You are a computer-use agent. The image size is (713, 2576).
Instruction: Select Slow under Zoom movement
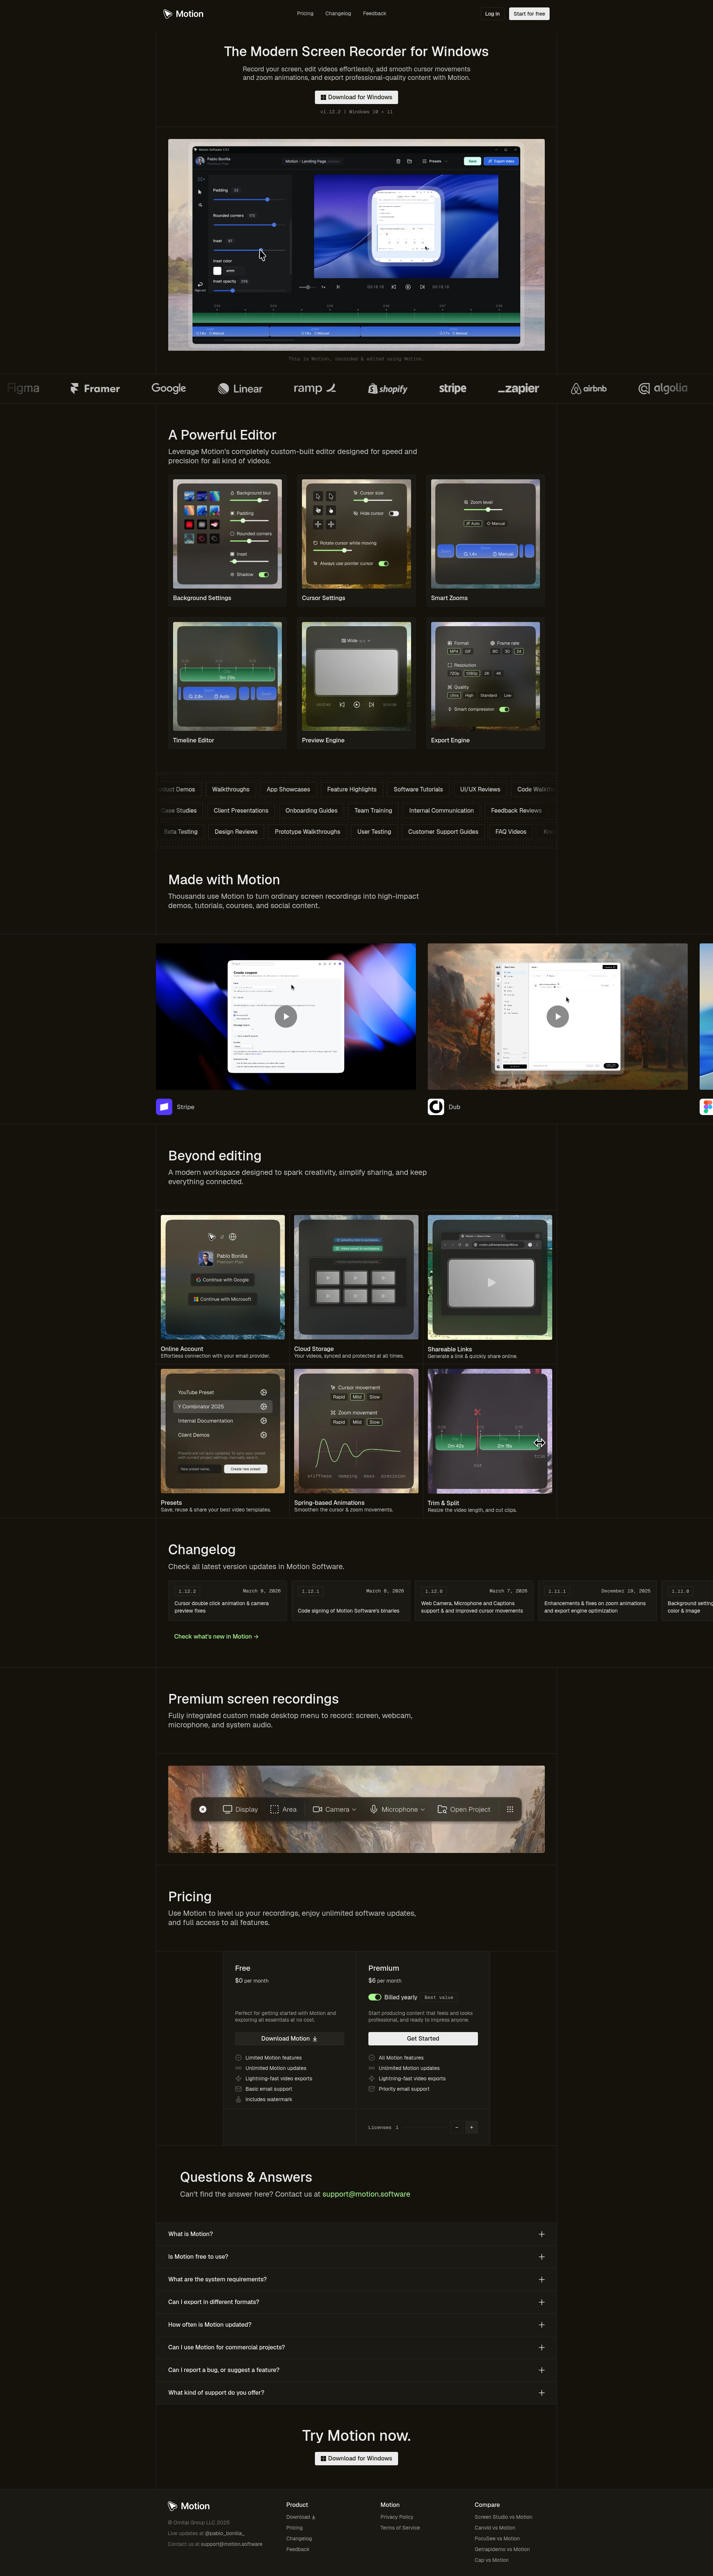pos(375,1422)
